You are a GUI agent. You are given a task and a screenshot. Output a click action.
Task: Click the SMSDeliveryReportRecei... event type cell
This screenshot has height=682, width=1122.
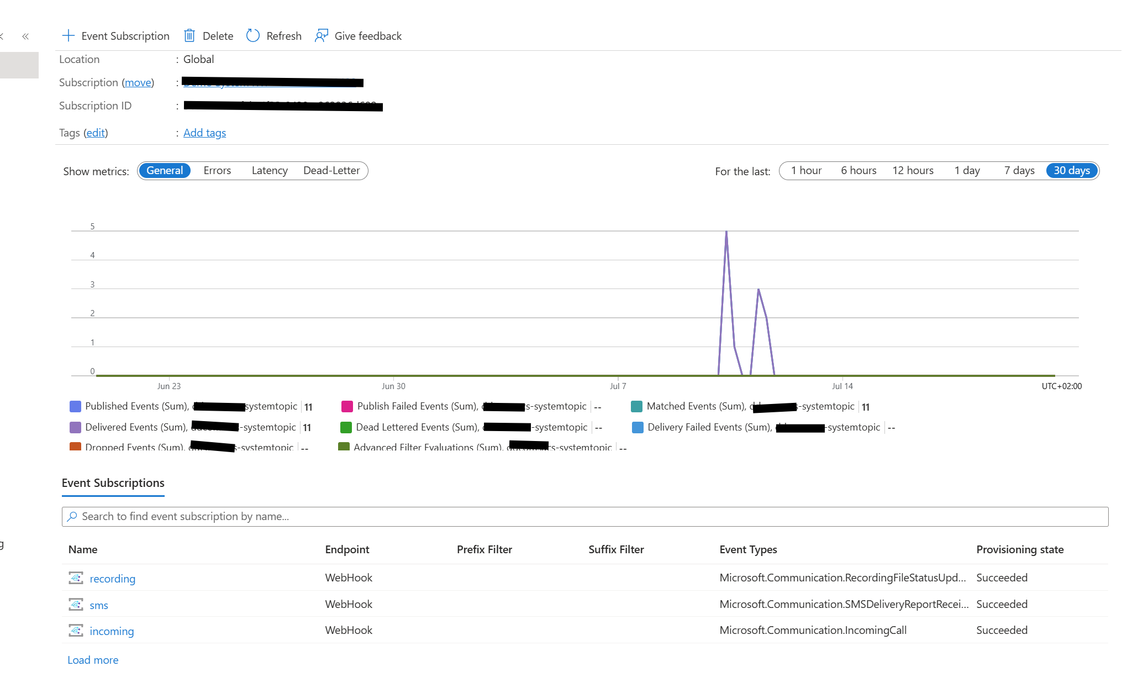[844, 604]
